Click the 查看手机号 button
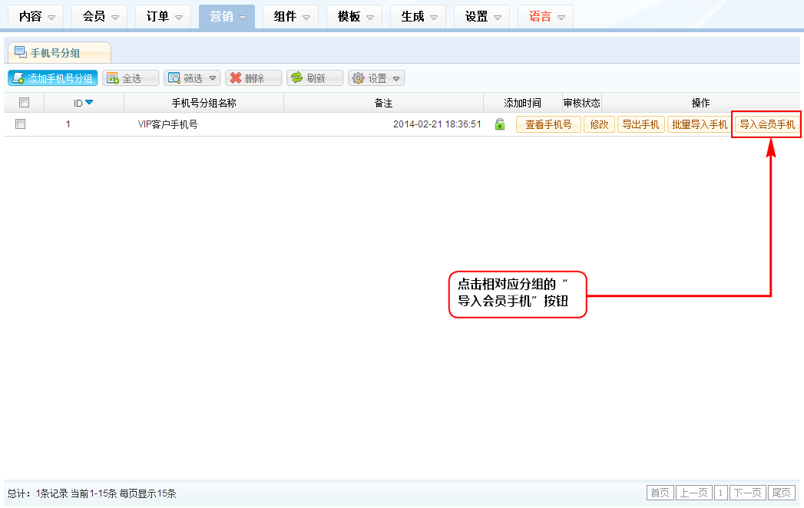The width and height of the screenshot is (804, 508). 548,124
